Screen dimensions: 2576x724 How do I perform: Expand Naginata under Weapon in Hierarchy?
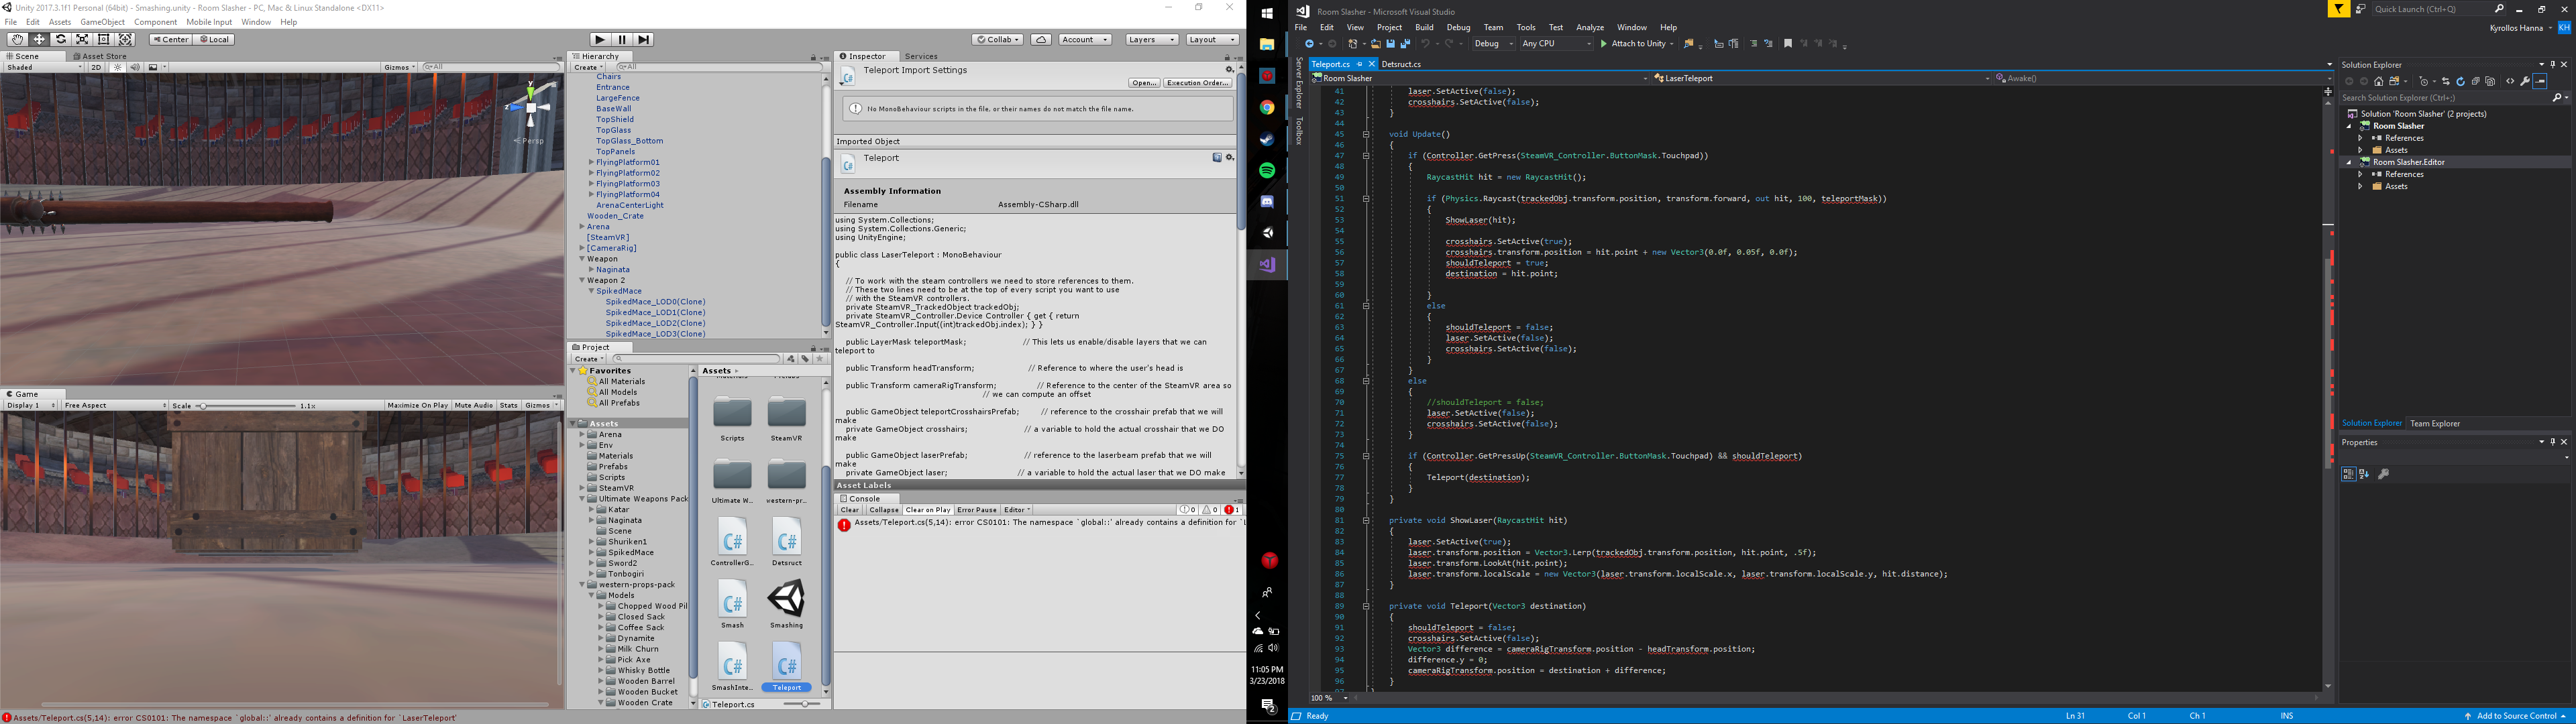tap(591, 270)
